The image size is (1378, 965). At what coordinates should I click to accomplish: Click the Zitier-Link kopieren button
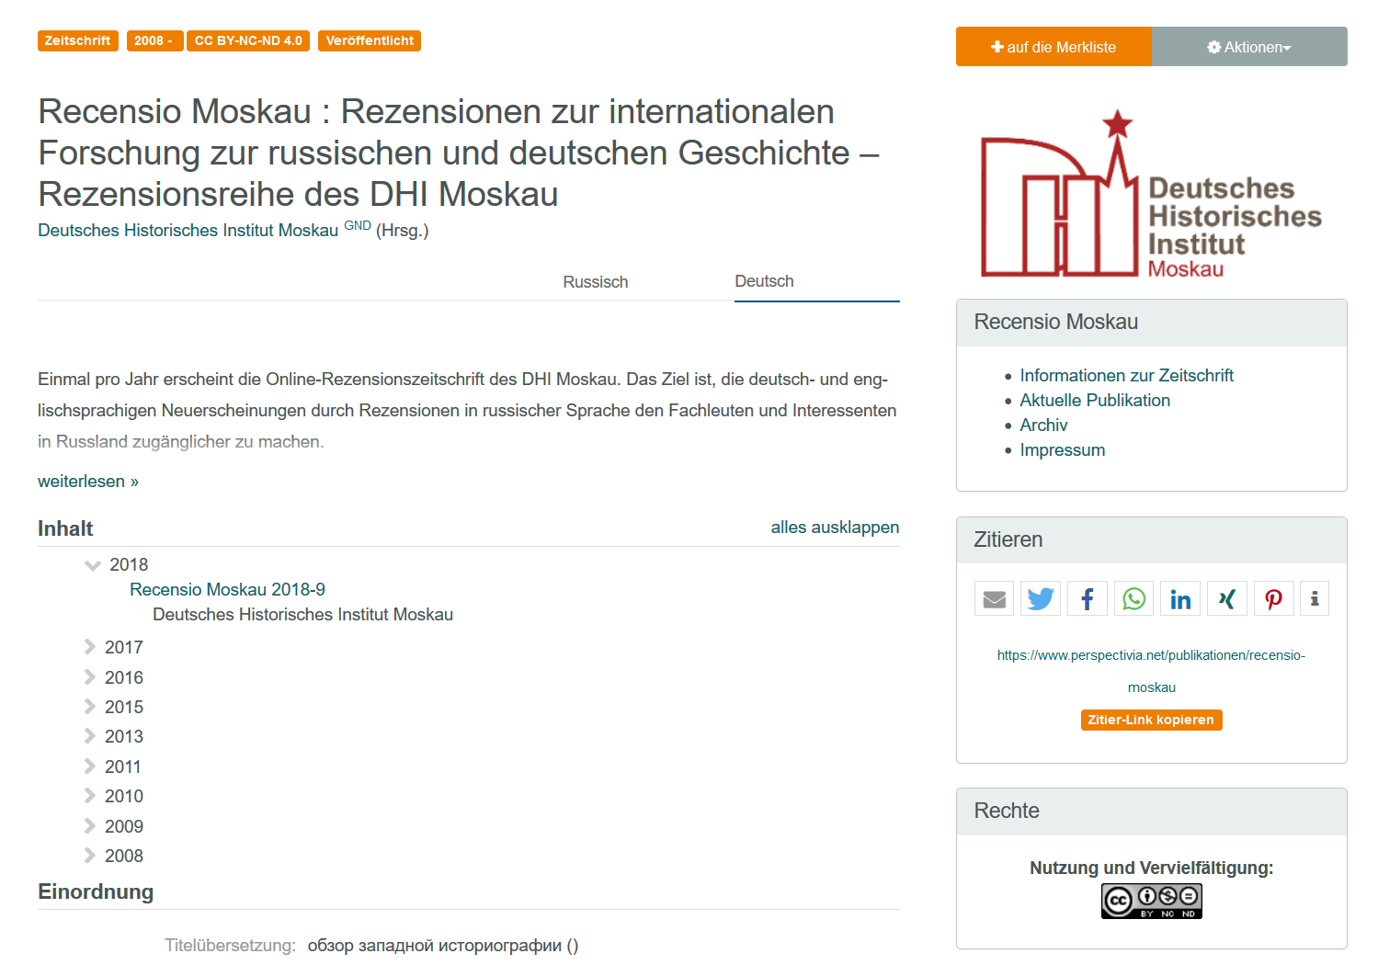tap(1151, 720)
